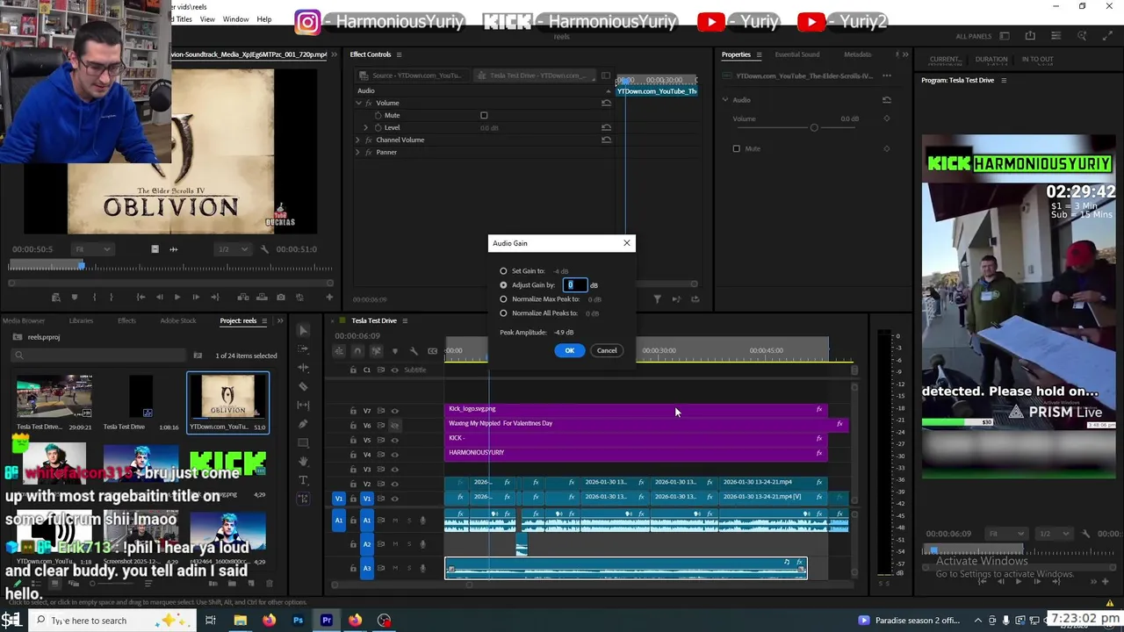
Task: Open the Source monitor Fit zoom dropdown
Action: (91, 249)
